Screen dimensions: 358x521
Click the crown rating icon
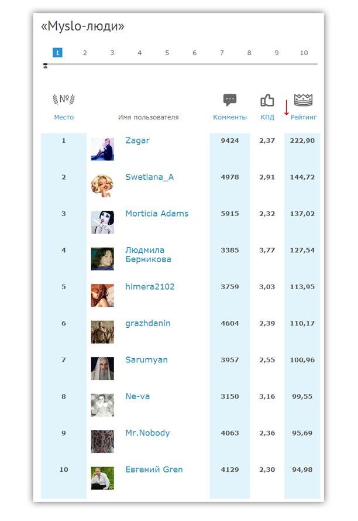tap(303, 100)
